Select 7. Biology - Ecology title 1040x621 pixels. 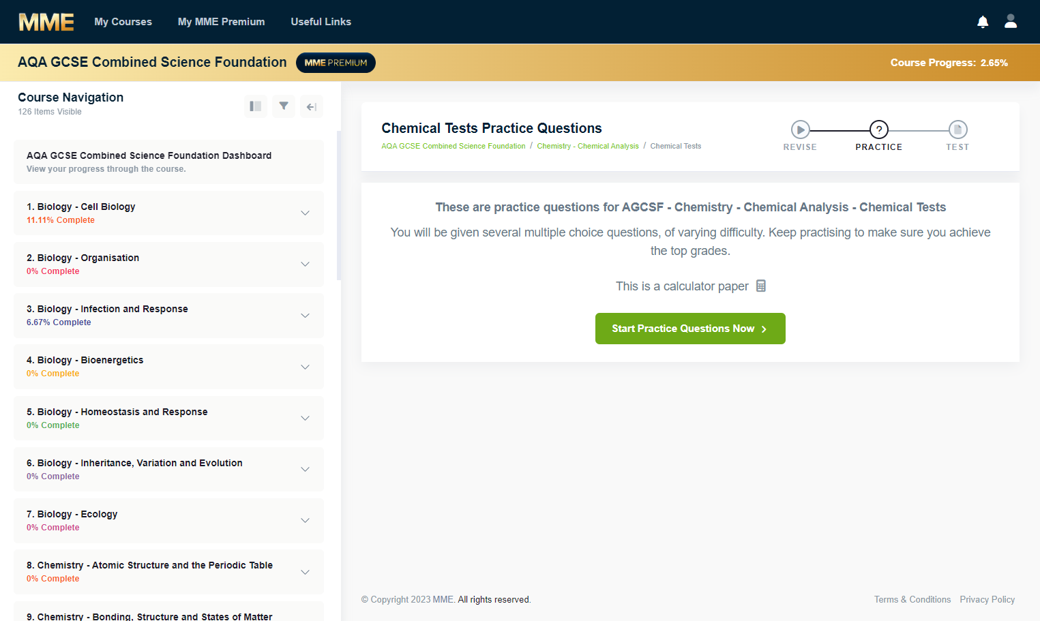tap(72, 514)
